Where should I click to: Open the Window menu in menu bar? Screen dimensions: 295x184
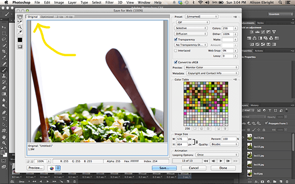pyautogui.click(x=144, y=3)
